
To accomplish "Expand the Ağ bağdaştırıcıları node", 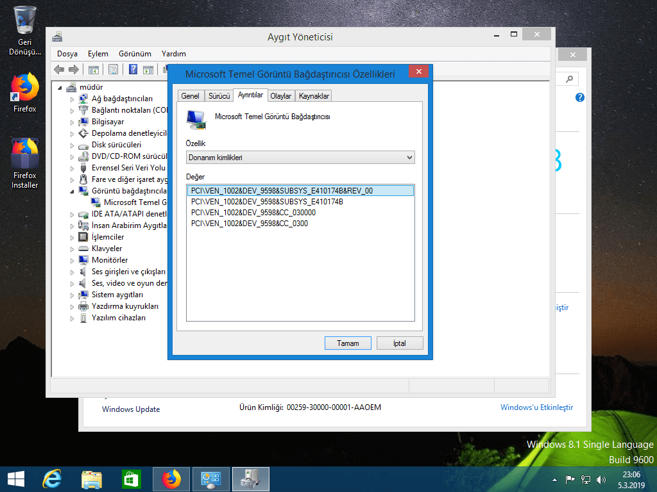I will click(x=72, y=99).
